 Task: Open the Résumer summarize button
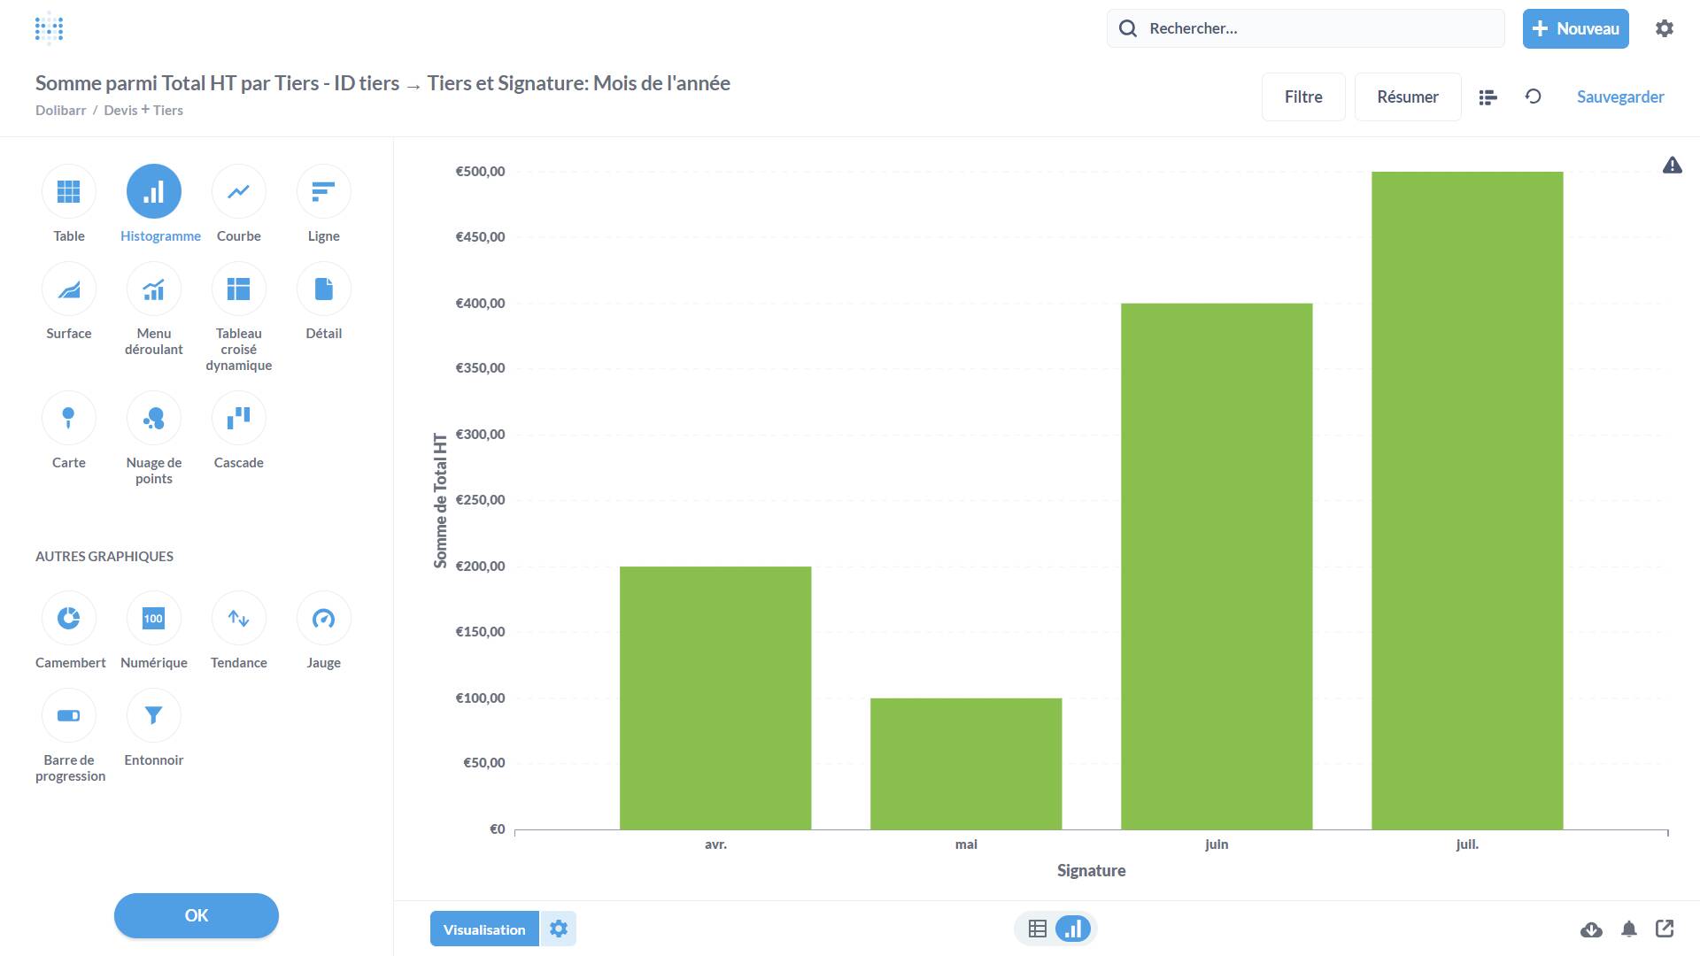coord(1408,96)
